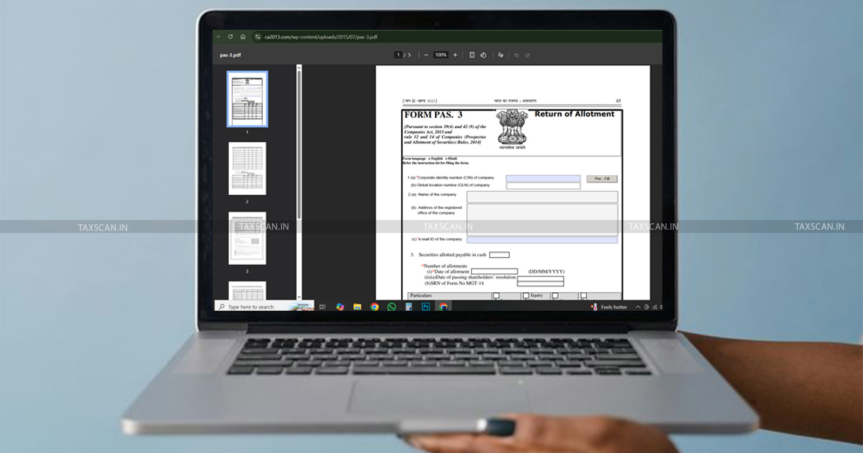Click the browser Home icon
The width and height of the screenshot is (863, 453).
pyautogui.click(x=243, y=37)
